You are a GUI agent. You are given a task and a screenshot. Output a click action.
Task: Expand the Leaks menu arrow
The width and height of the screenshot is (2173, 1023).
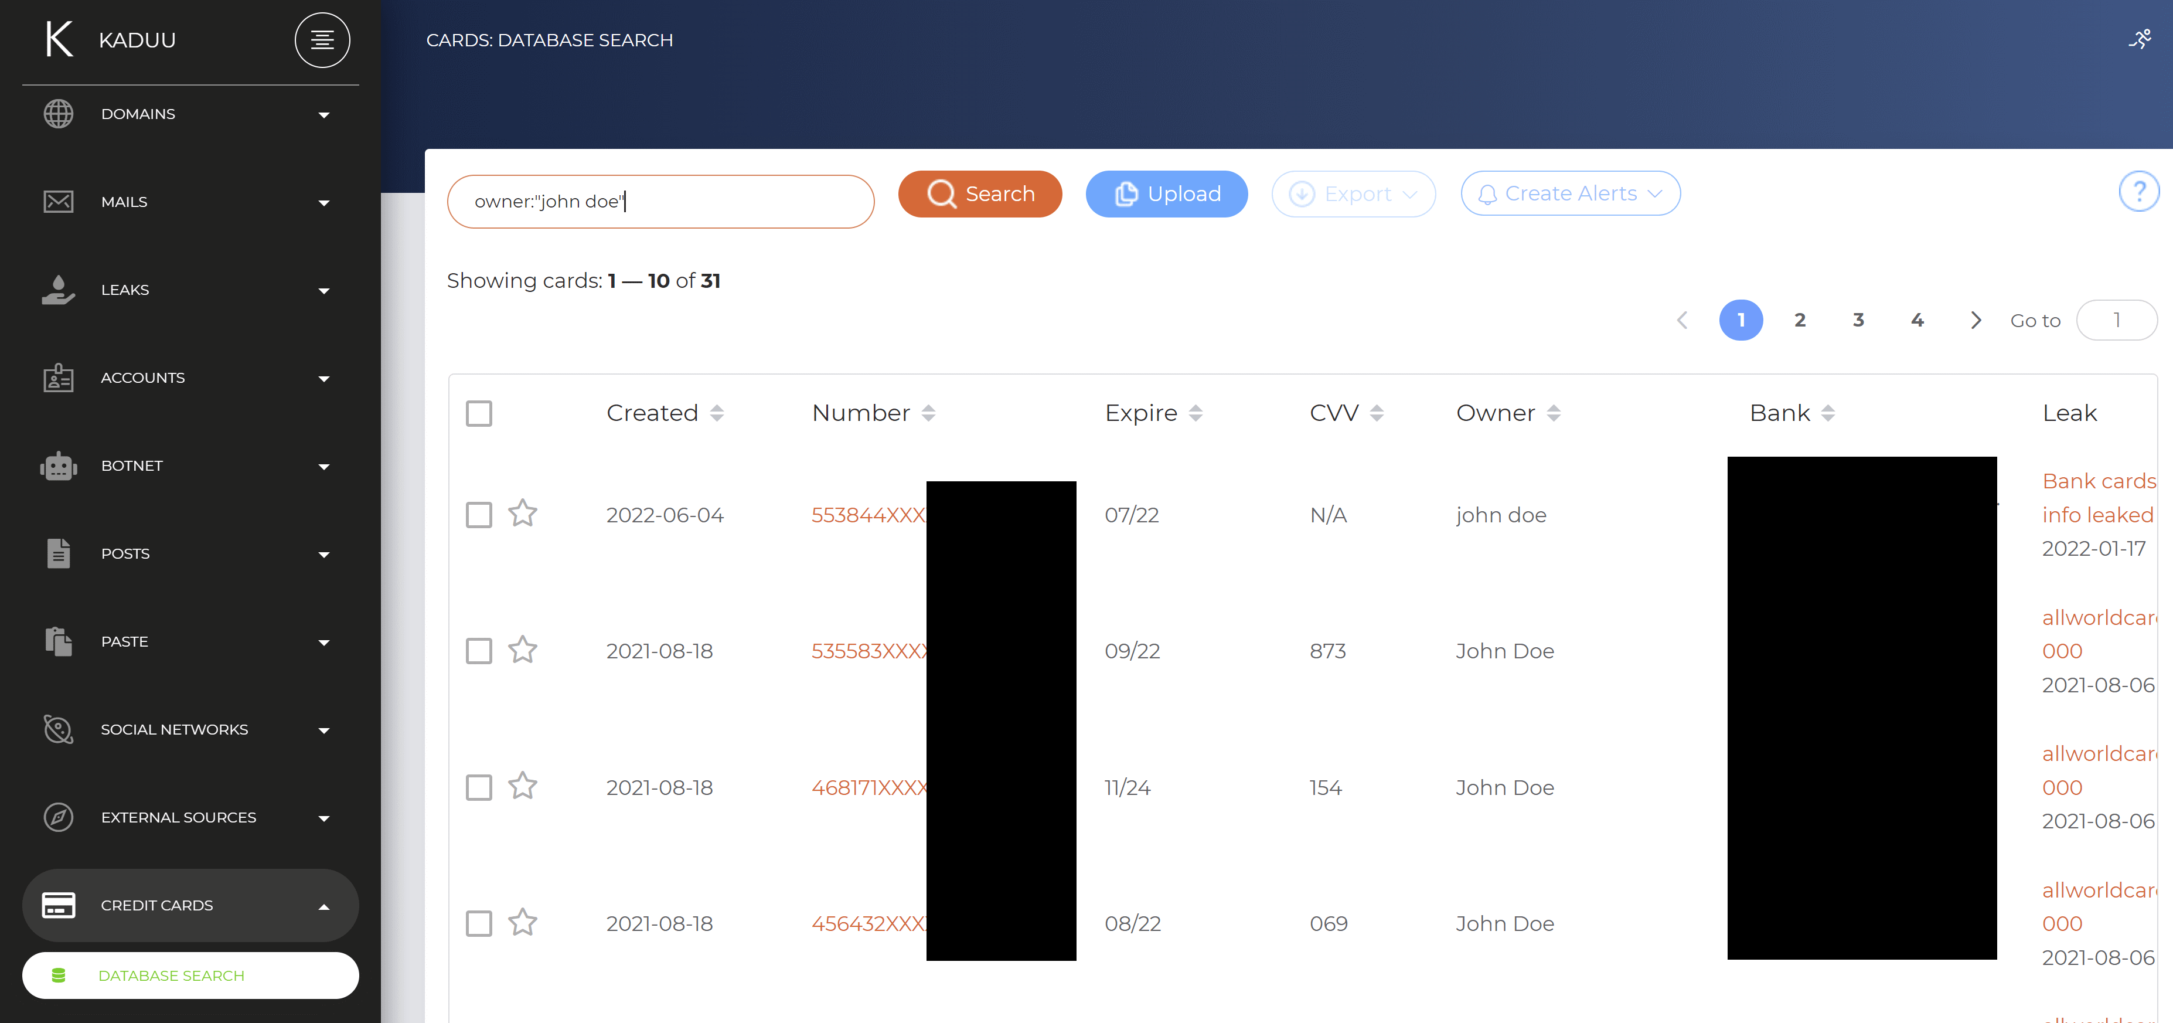tap(324, 291)
